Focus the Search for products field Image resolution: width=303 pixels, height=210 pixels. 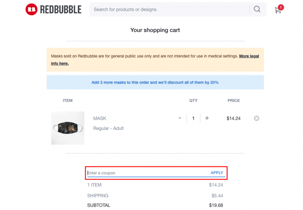coord(169,9)
